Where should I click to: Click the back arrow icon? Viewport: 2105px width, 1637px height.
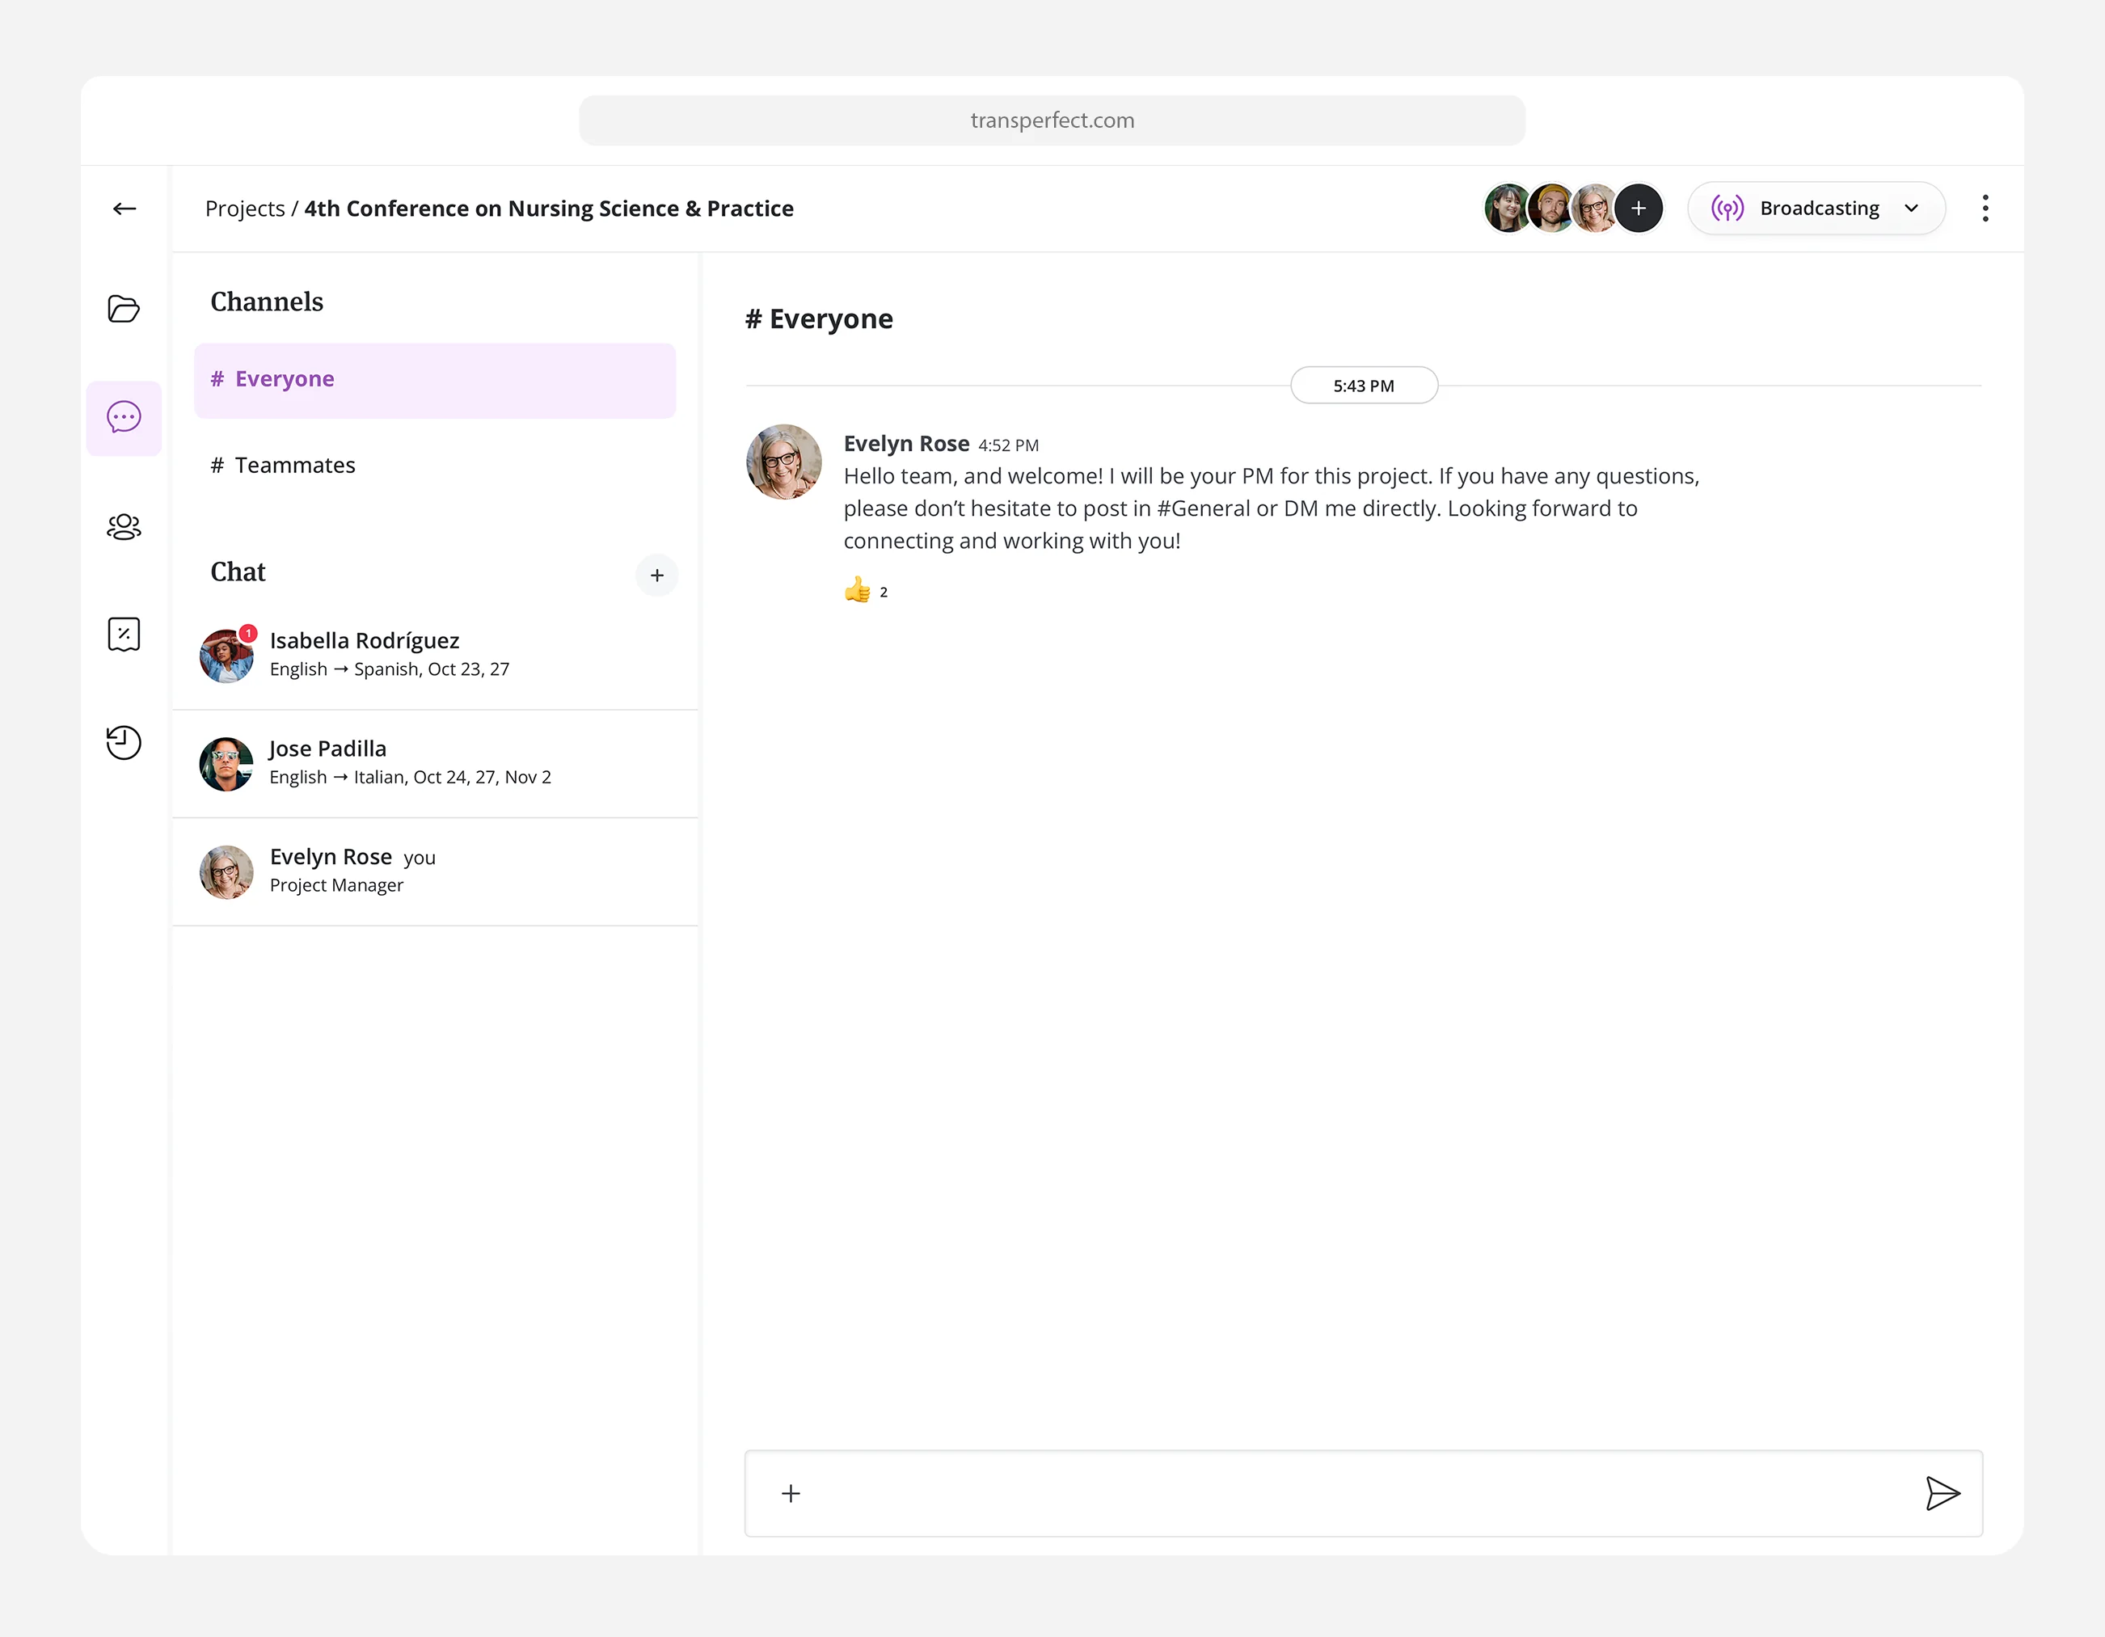click(x=124, y=209)
